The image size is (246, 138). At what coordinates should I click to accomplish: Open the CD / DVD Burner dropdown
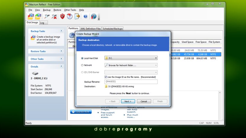point(131,72)
